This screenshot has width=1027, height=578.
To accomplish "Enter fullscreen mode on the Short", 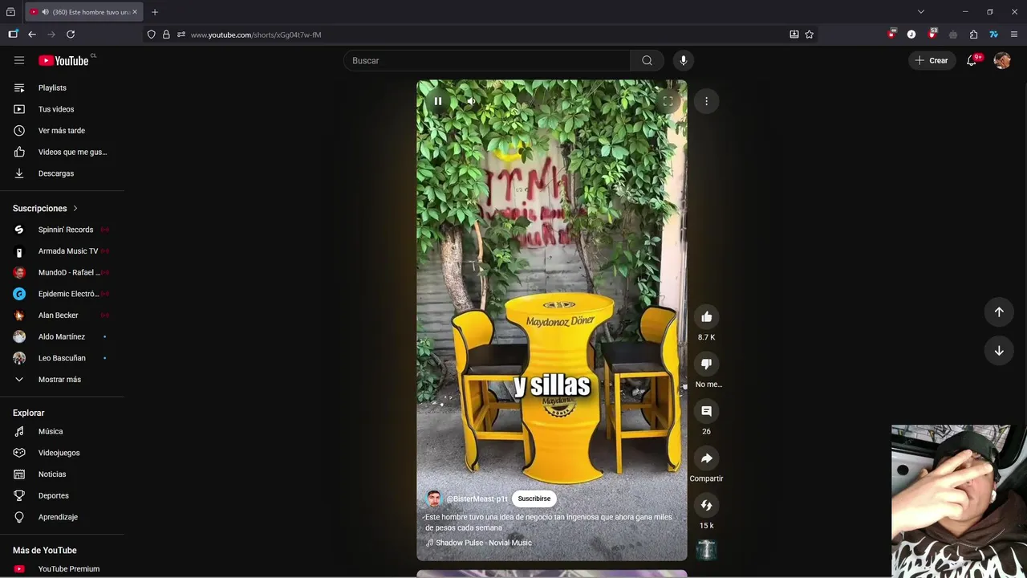I will coord(668,101).
